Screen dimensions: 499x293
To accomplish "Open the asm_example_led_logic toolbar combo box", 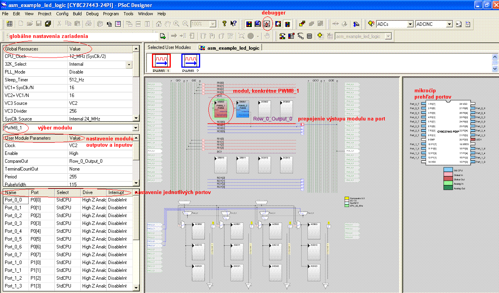I will pyautogui.click(x=363, y=36).
